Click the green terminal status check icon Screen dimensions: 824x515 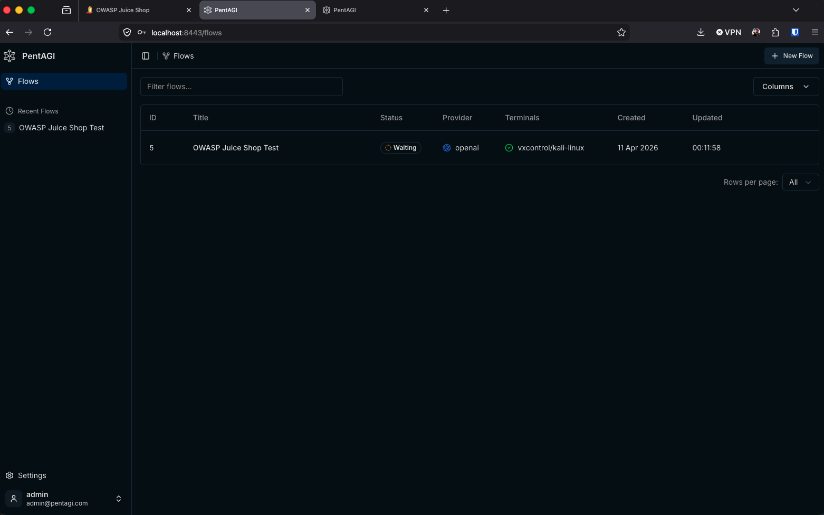click(509, 148)
